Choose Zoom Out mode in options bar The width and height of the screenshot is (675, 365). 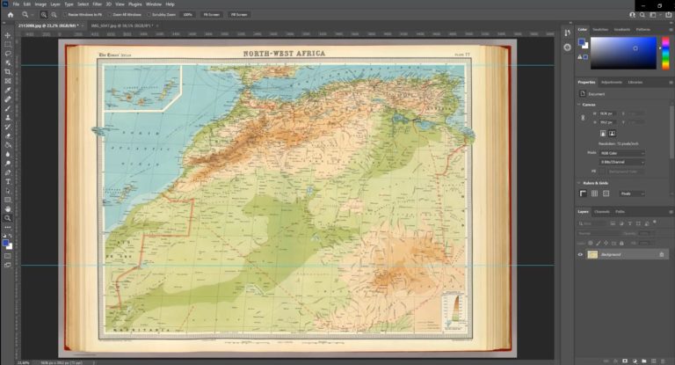54,15
